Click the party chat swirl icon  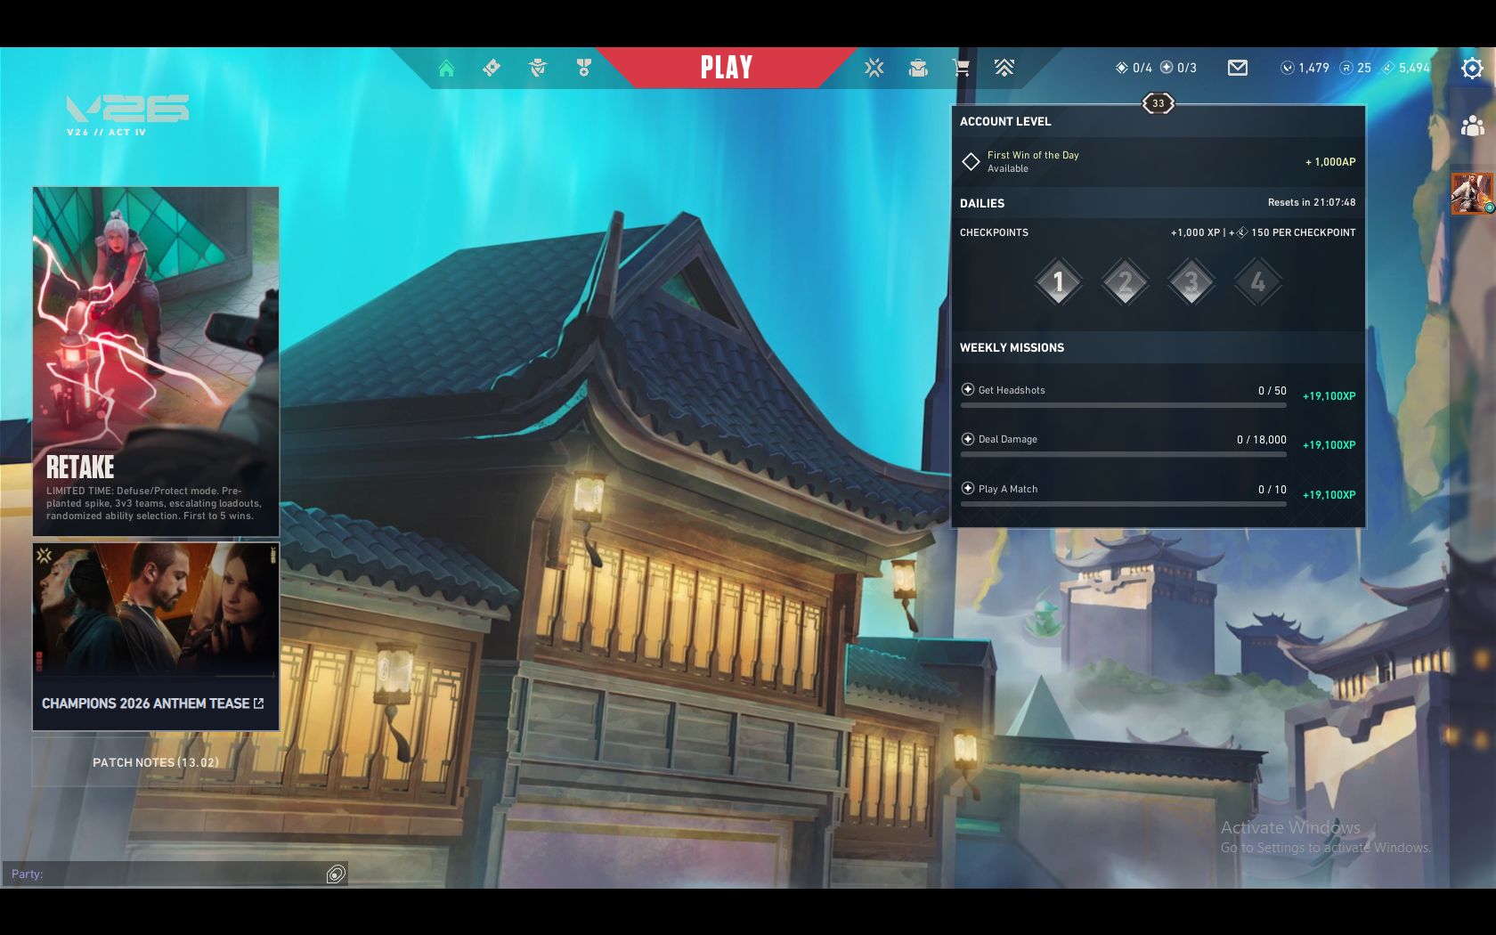click(336, 874)
